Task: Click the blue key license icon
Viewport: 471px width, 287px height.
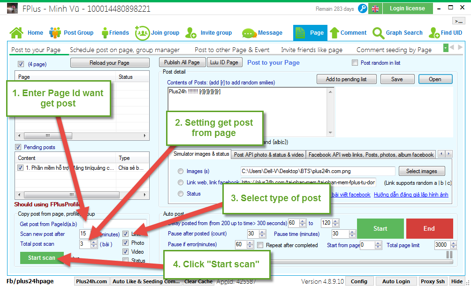Action: (363, 8)
